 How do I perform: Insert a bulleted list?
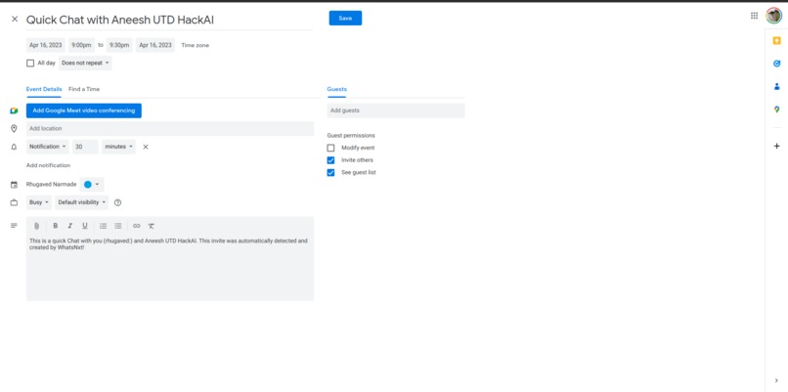click(117, 226)
